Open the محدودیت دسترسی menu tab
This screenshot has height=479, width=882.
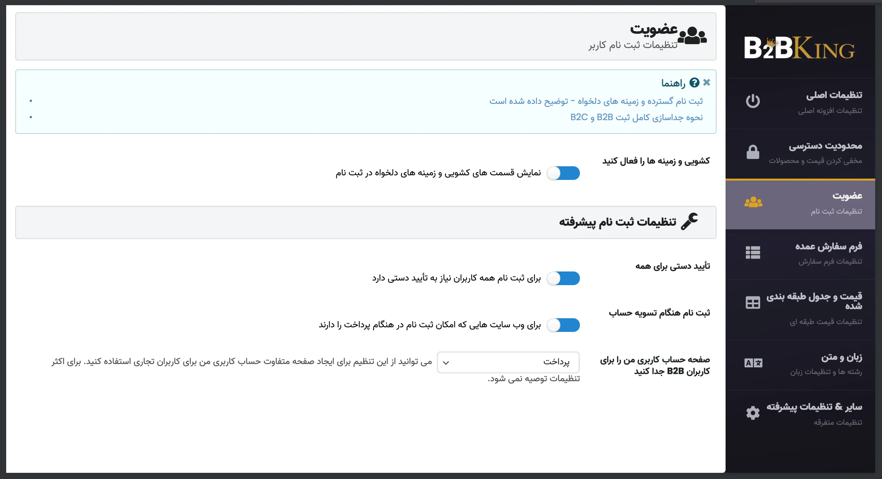point(800,154)
